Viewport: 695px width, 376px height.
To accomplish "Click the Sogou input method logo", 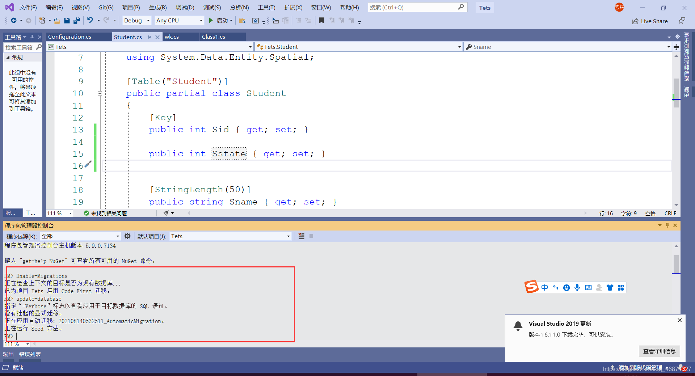I will point(532,287).
